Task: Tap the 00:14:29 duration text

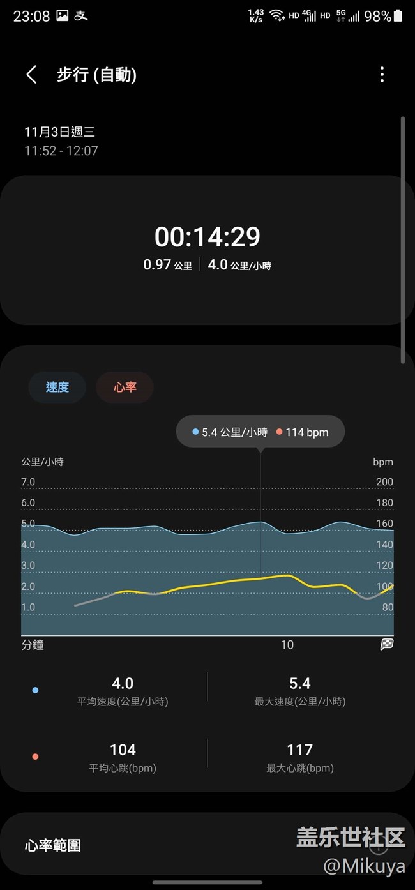Action: [x=207, y=237]
